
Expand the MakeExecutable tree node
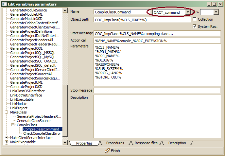point(7,142)
